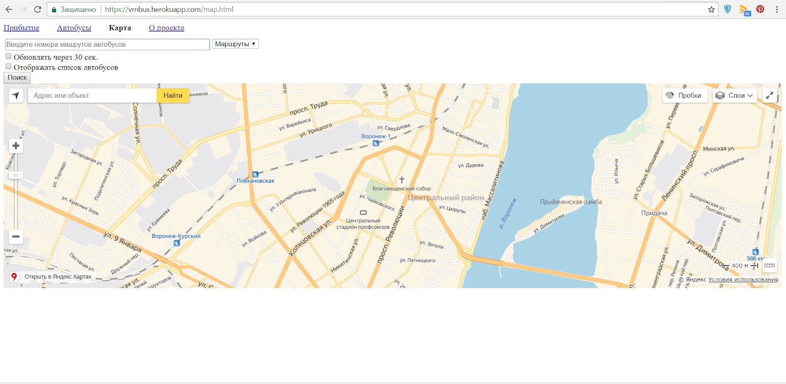The width and height of the screenshot is (786, 384).
Task: Click the 'Кольцовская ул.' street label
Action: pos(310,238)
